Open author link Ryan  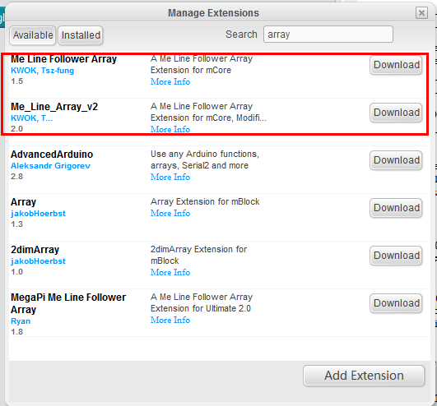(21, 321)
